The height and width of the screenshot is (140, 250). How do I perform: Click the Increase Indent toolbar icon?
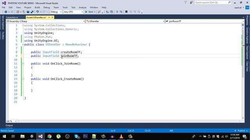(x=121, y=12)
